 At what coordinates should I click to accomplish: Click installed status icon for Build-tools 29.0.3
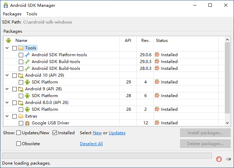tap(157, 62)
